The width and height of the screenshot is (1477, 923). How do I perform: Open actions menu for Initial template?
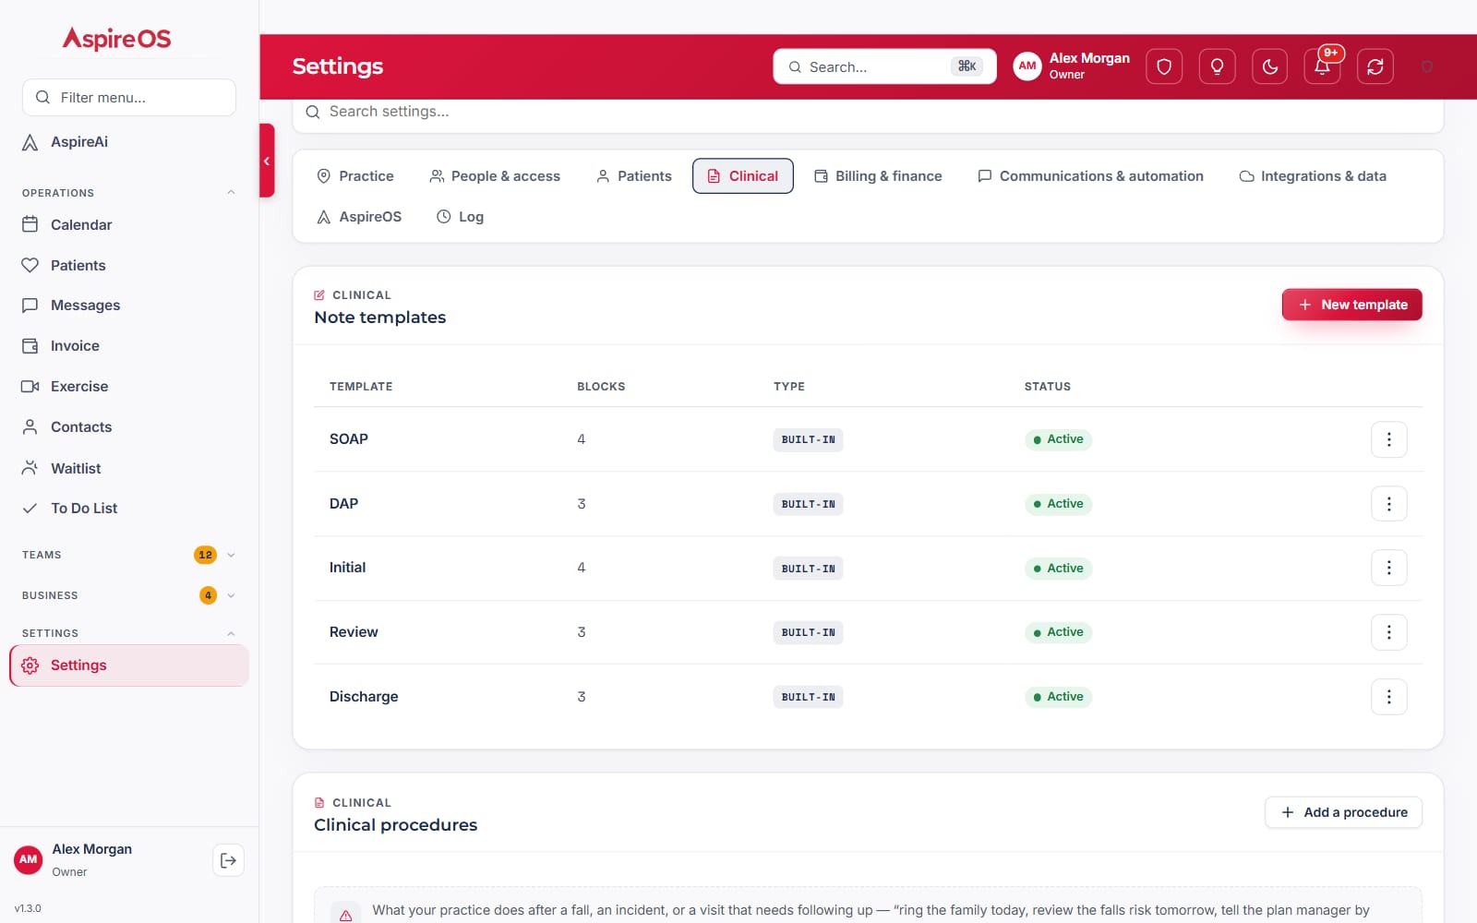point(1388,568)
